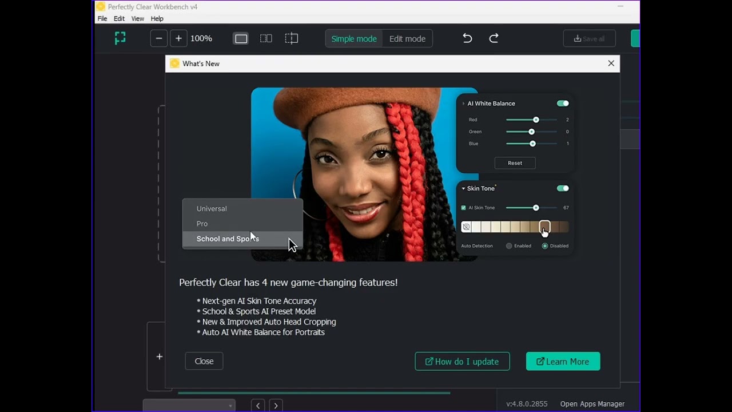Minimize the Perfectly Clear Workbench window
This screenshot has height=412, width=732.
pyautogui.click(x=620, y=7)
